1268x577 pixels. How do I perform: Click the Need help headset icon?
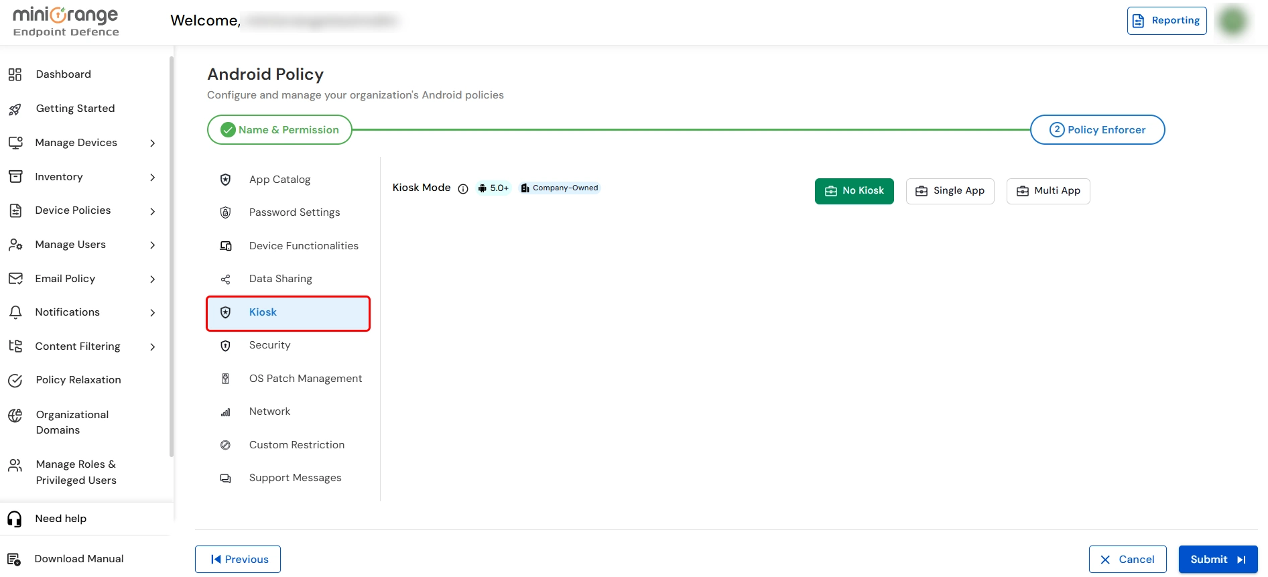pyautogui.click(x=15, y=519)
